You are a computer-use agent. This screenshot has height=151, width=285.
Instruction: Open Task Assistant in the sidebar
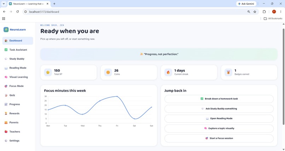click(18, 50)
